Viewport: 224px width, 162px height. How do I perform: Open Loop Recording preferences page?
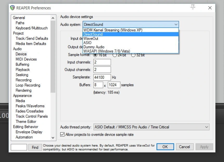(28, 85)
